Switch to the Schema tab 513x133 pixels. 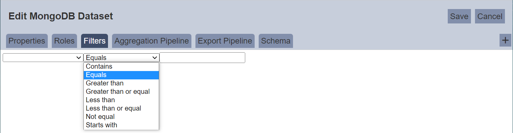[276, 41]
